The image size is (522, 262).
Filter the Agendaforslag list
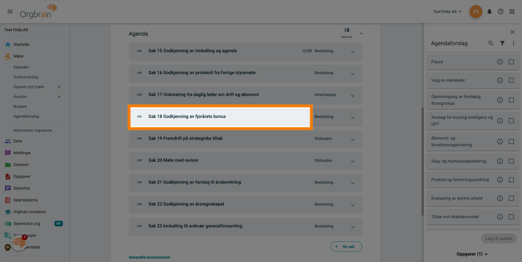click(502, 43)
